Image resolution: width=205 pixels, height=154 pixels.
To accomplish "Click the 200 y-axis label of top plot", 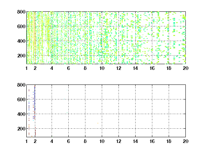I will click(x=21, y=56).
